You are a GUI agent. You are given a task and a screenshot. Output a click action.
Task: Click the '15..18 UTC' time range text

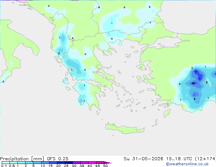[x=179, y=159]
